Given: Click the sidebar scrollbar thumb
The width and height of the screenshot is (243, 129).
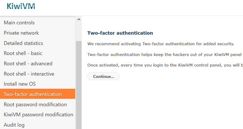Looking at the screenshot, I should pos(79,85).
